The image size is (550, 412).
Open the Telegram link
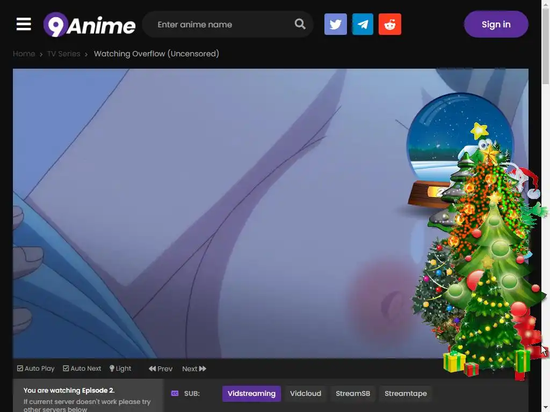363,24
